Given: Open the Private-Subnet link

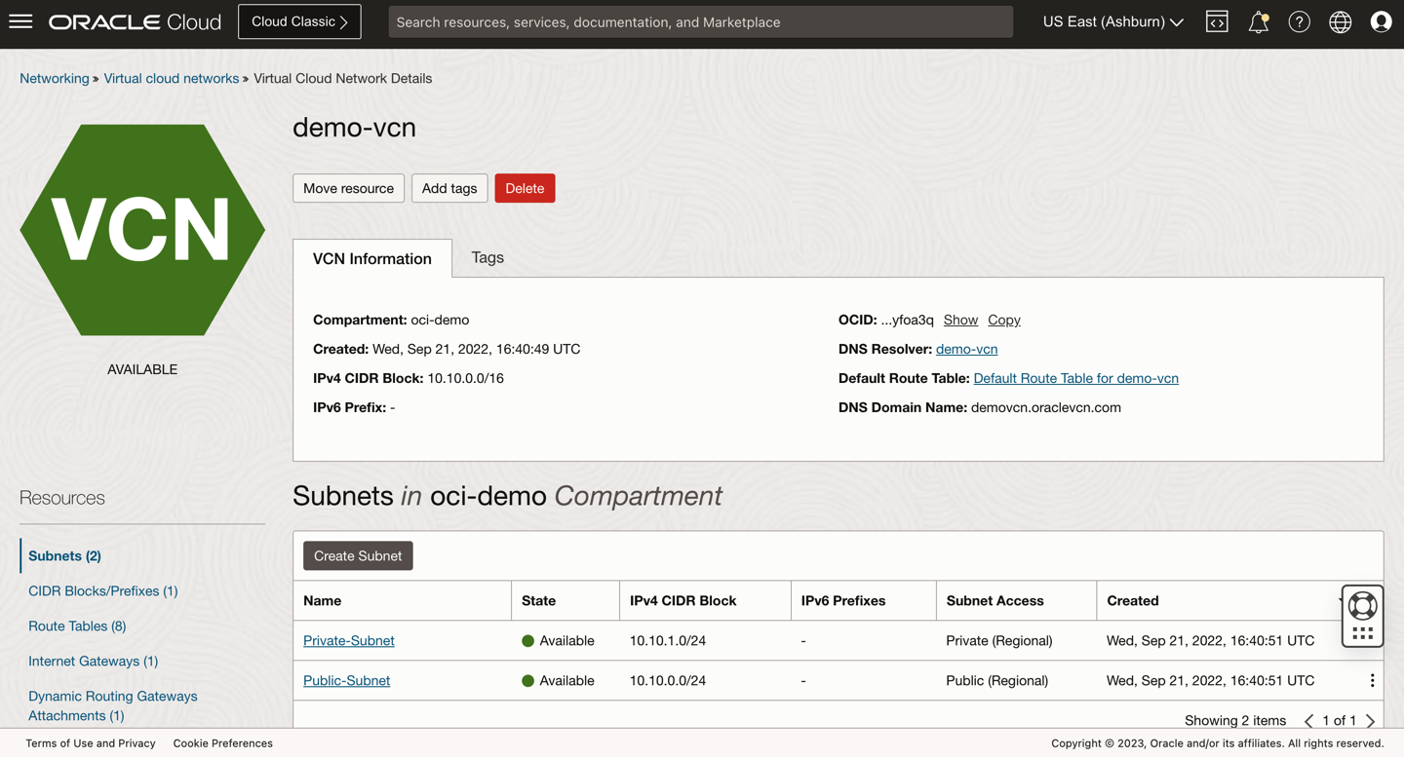Looking at the screenshot, I should [349, 641].
